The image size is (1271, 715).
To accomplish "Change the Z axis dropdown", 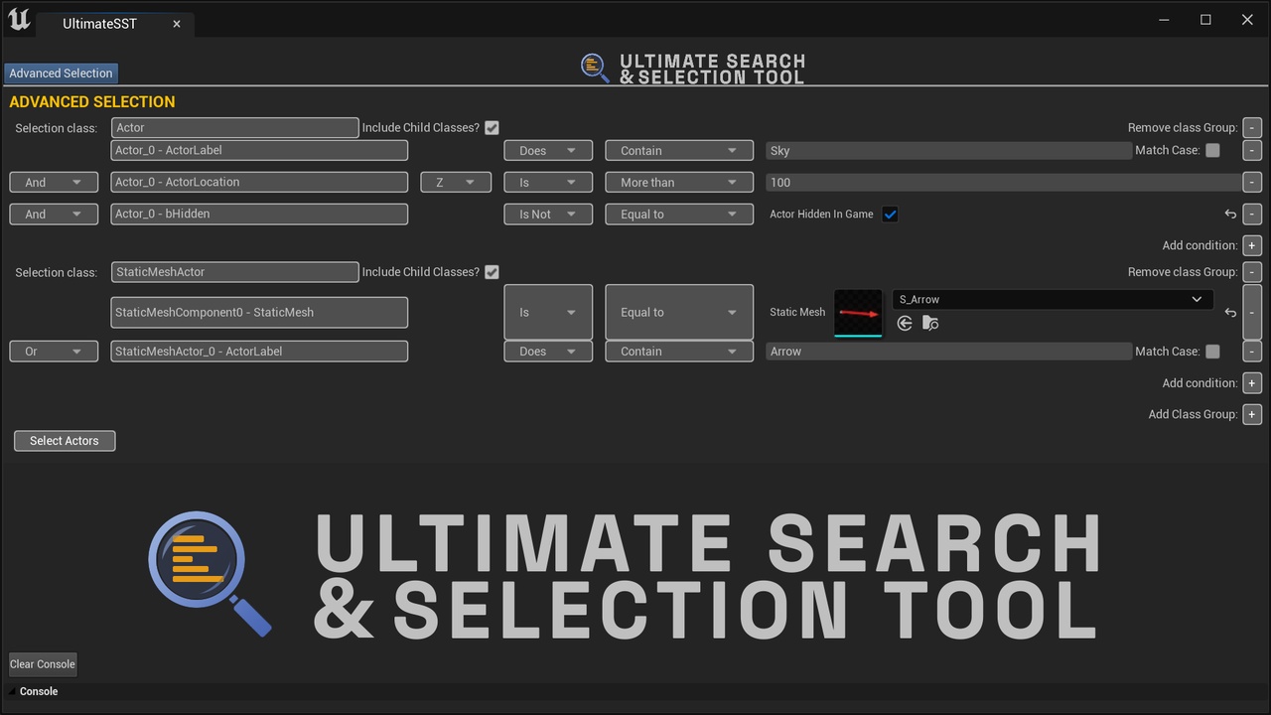I will [456, 183].
